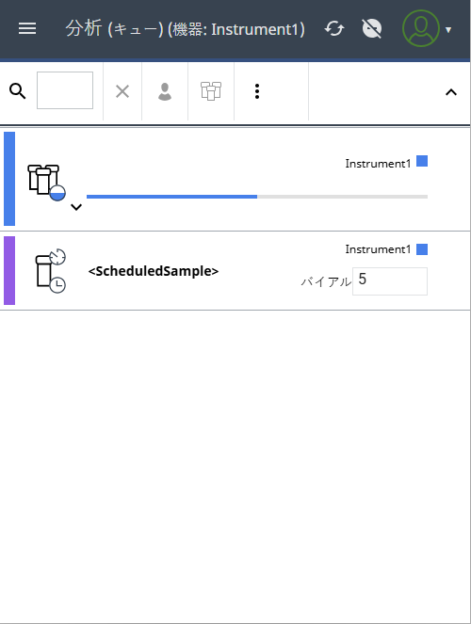471x624 pixels.
Task: Focus the queue search text box
Action: pyautogui.click(x=65, y=90)
